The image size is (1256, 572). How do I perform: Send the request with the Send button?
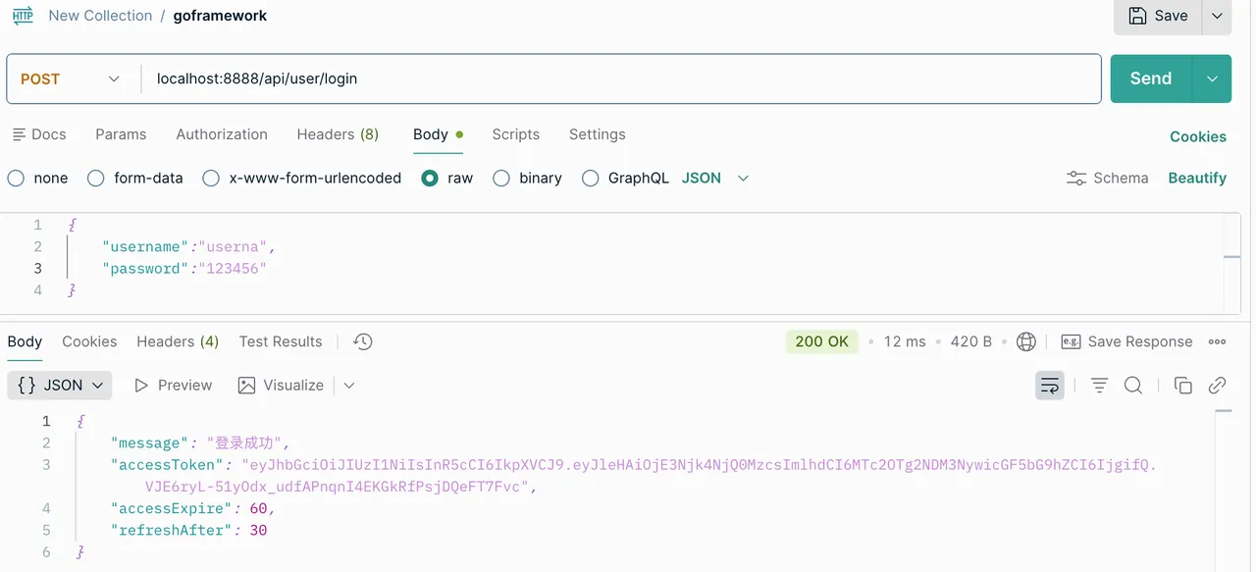(1151, 78)
